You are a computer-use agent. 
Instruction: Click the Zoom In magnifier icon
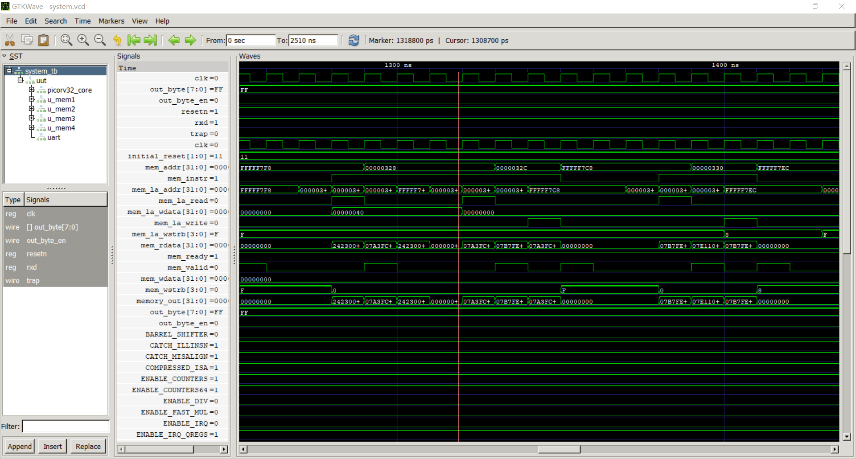pos(83,40)
